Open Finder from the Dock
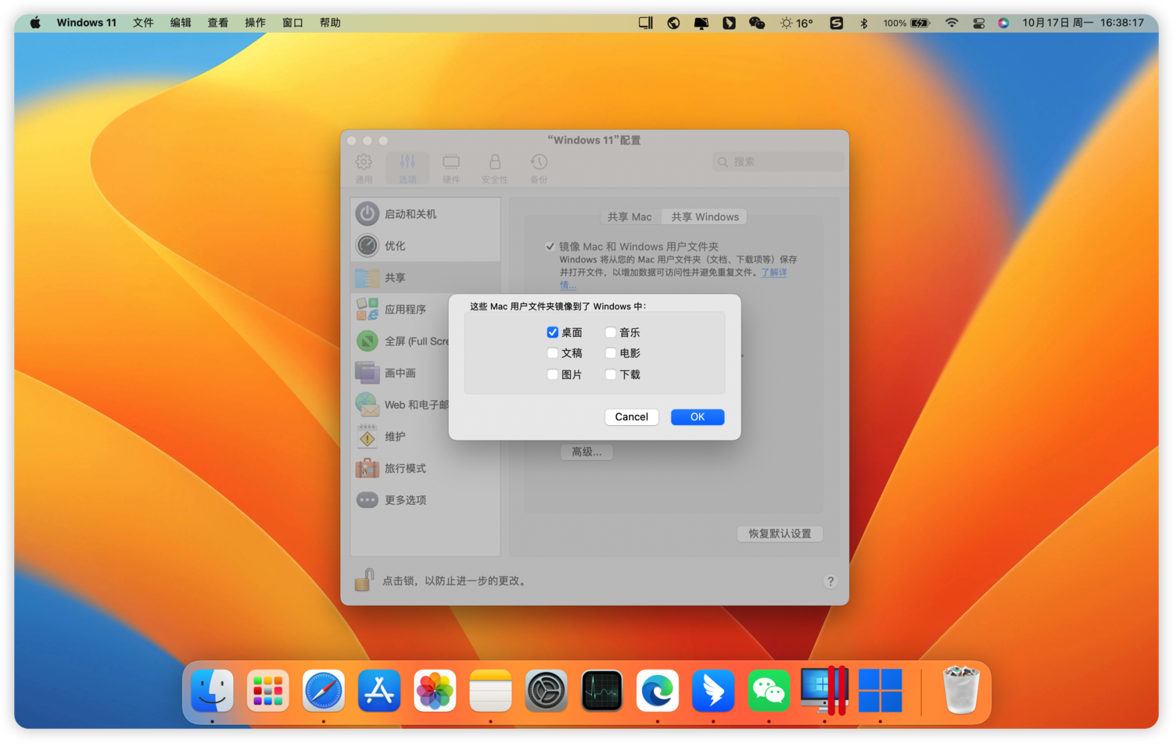 point(212,691)
